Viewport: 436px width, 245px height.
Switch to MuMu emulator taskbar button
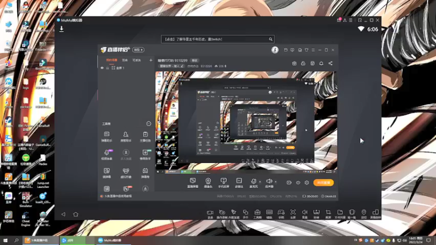[x=113, y=240]
